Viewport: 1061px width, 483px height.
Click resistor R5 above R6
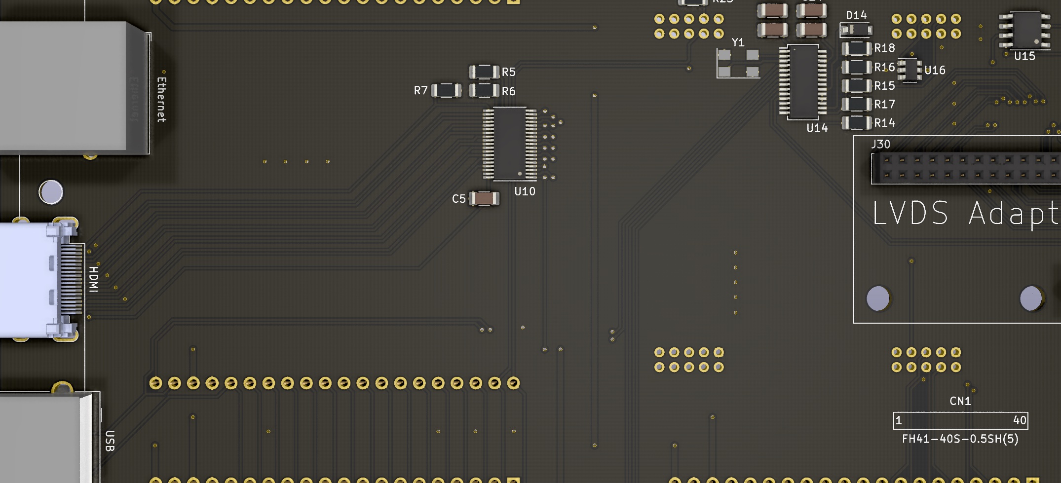(x=484, y=72)
